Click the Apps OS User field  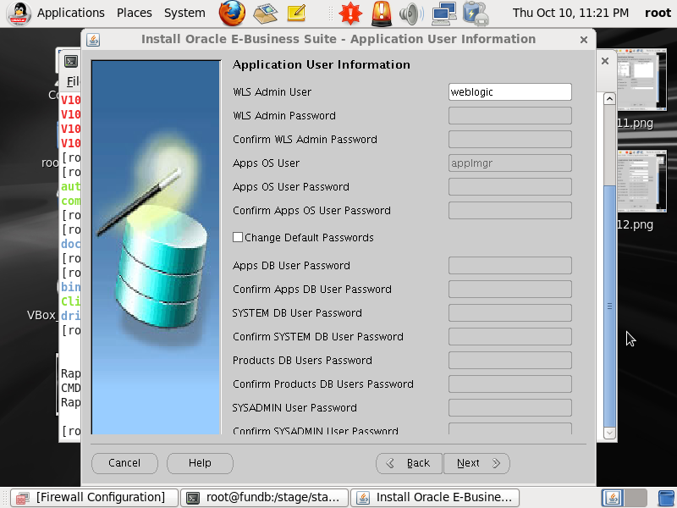(510, 163)
